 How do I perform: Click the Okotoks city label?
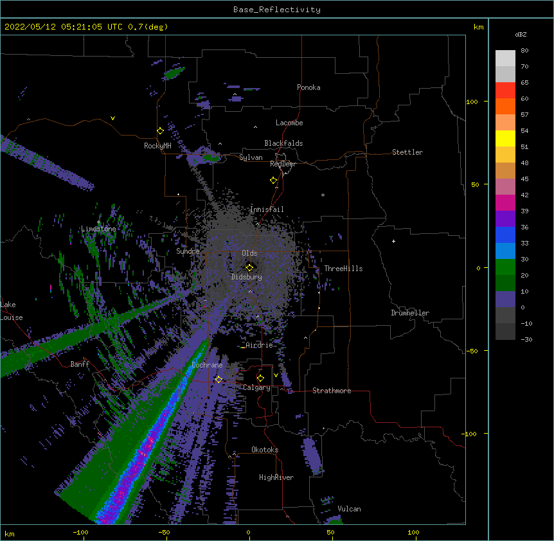(265, 450)
